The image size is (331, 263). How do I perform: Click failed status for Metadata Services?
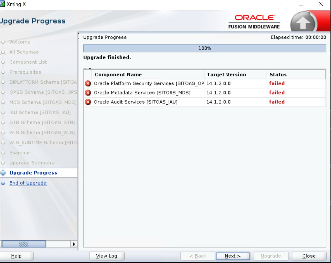coord(277,93)
